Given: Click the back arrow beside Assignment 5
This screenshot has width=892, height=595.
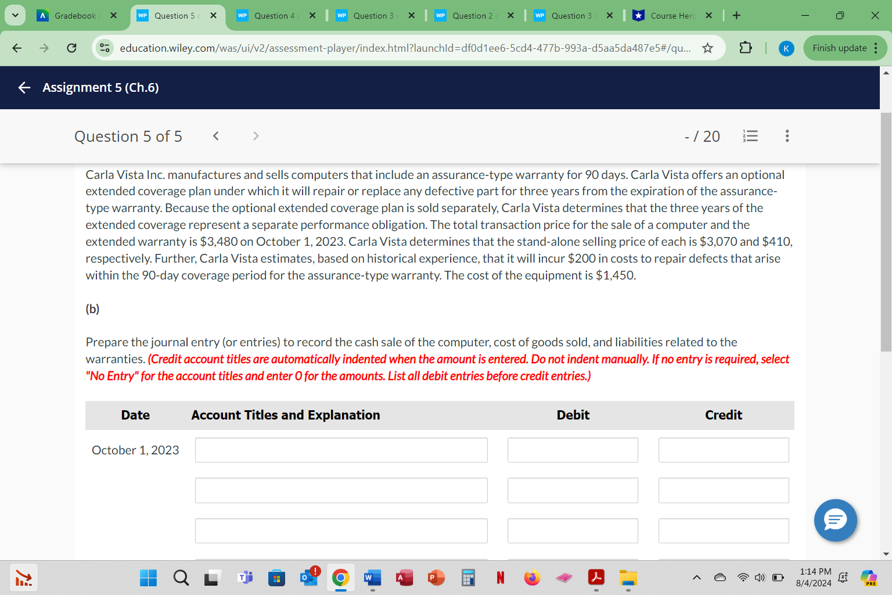Looking at the screenshot, I should pos(23,87).
